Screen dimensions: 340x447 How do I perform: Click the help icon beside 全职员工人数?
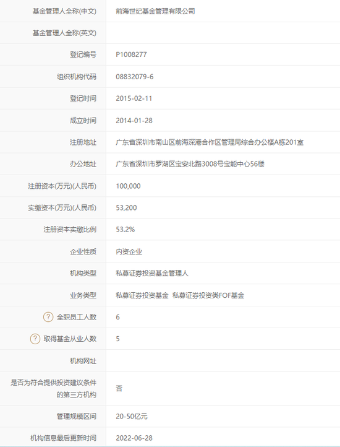[x=48, y=317]
